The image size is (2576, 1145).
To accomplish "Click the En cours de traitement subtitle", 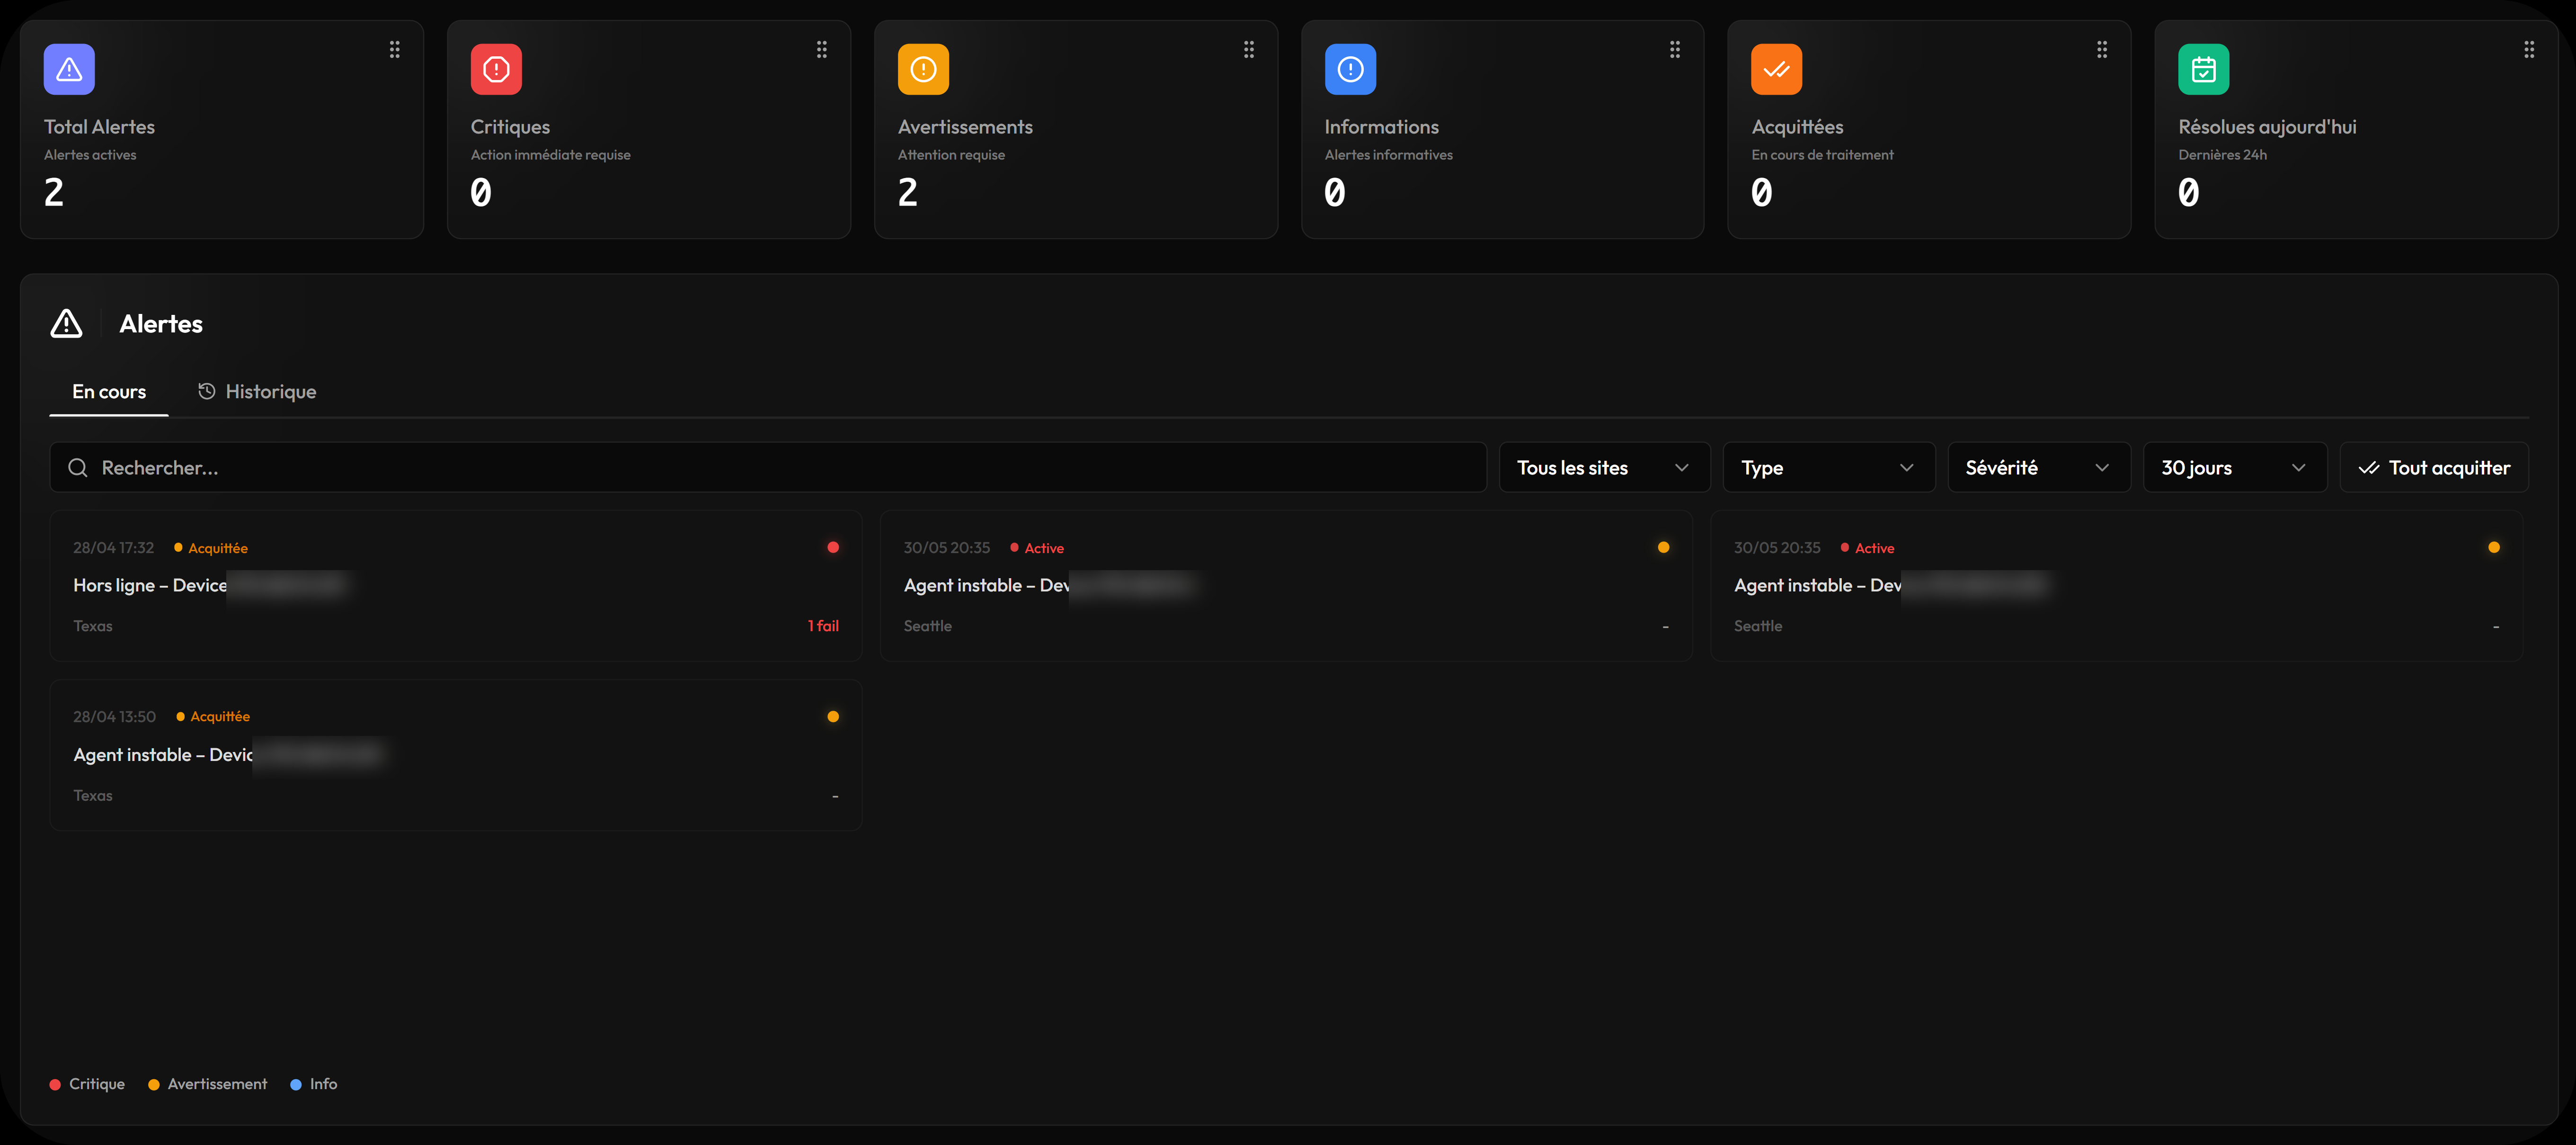I will click(x=1822, y=155).
